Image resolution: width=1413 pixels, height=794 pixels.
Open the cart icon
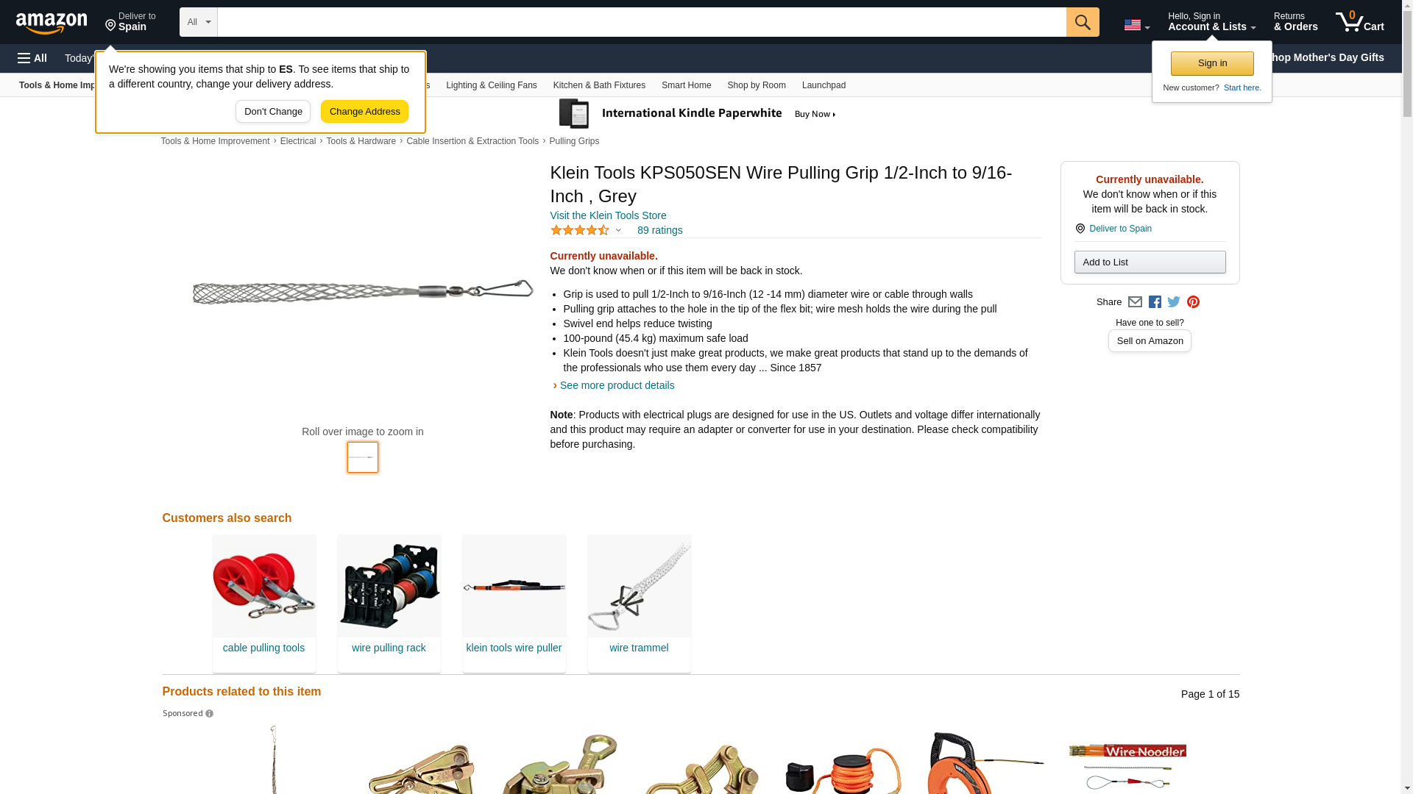click(1360, 22)
